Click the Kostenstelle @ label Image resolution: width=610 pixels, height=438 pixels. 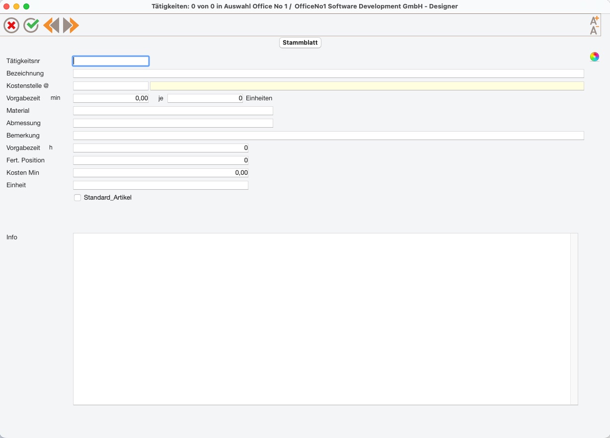[27, 86]
